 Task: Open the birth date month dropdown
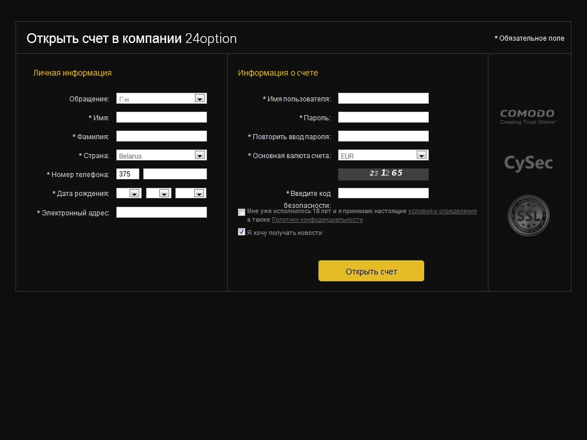(x=158, y=194)
